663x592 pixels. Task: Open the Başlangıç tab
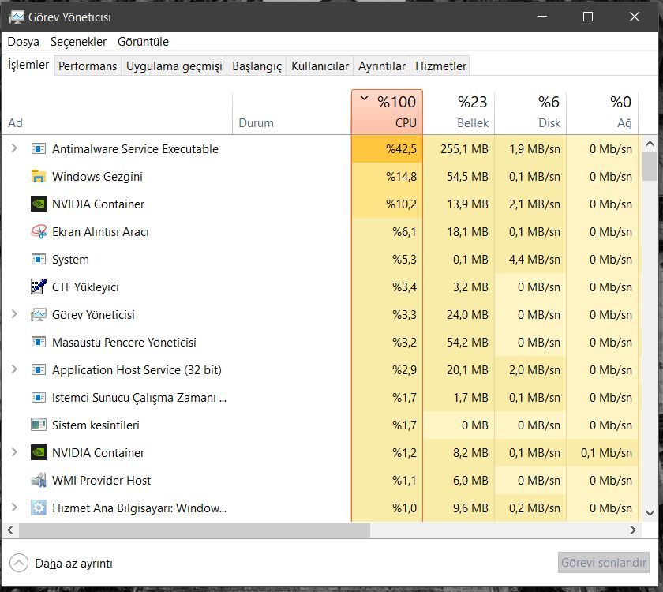click(x=257, y=66)
